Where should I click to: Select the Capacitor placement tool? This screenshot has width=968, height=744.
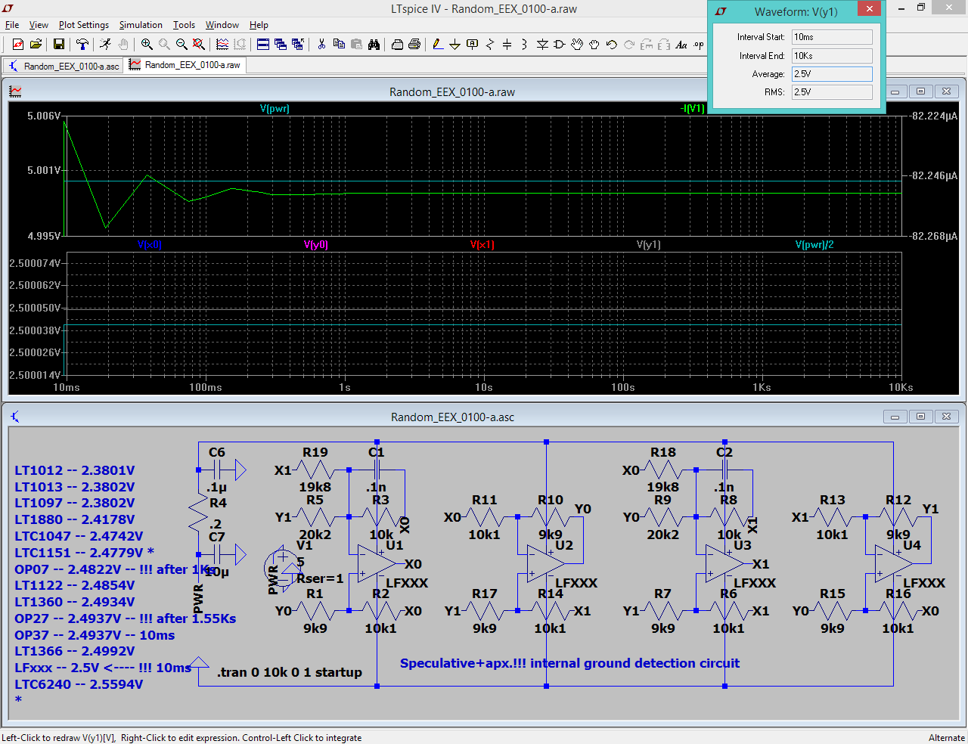coord(507,45)
